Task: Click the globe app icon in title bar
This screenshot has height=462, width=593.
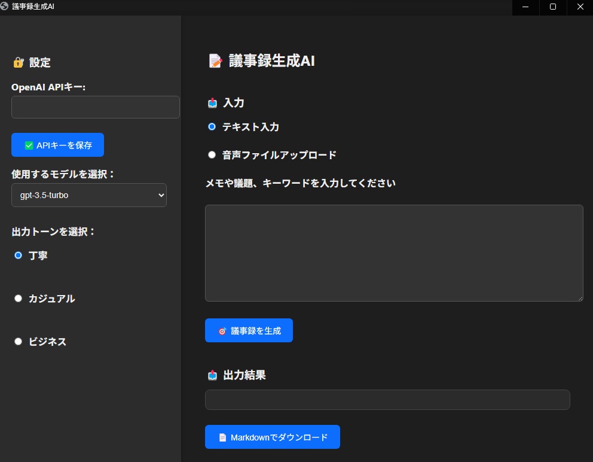Action: (x=5, y=7)
